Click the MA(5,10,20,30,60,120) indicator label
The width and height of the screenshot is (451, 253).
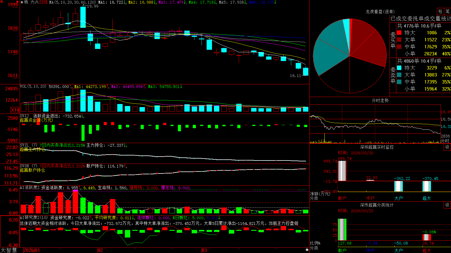click(72, 2)
